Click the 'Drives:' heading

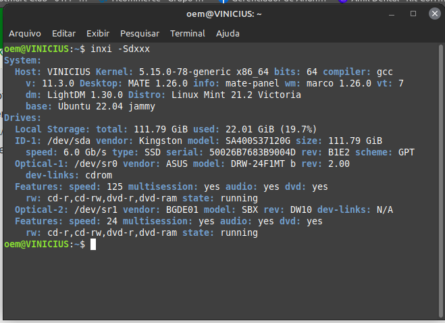23,118
